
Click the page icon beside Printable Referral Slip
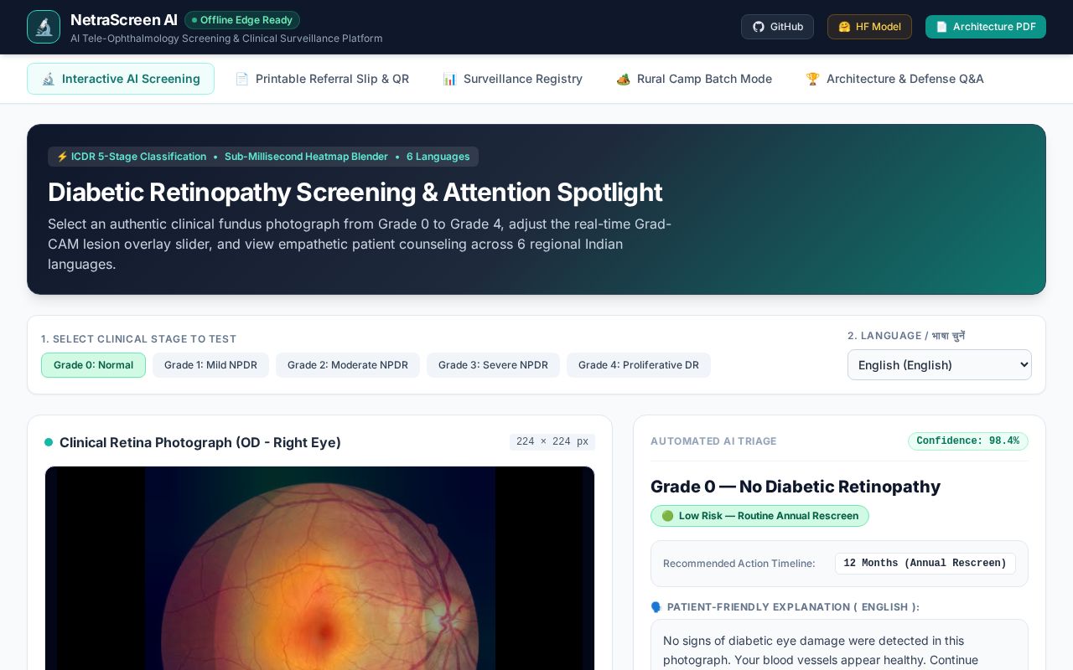[241, 79]
